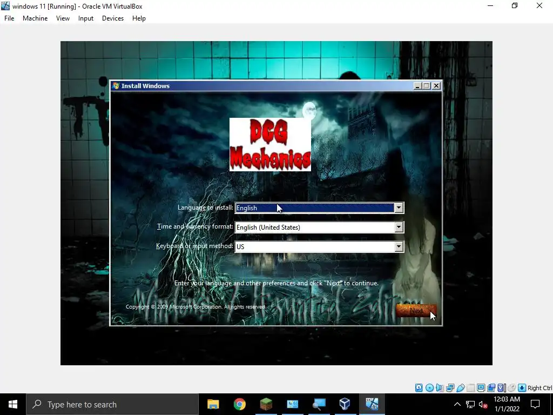Click the magnifier monitor taskbar icon

point(319,404)
